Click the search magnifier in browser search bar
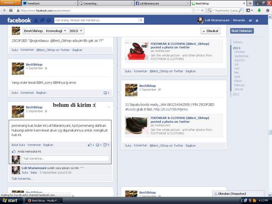Screen dimensions: 272x204 (240, 10)
